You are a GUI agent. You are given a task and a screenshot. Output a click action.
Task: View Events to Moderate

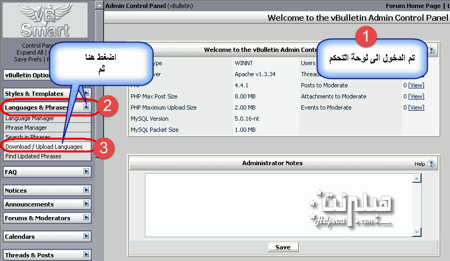click(416, 107)
